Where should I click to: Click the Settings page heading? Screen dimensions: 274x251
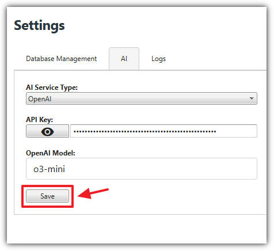coord(39,25)
